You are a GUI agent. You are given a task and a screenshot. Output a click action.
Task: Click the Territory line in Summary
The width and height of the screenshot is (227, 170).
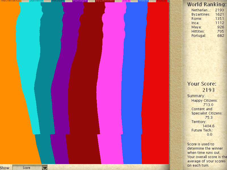point(199,122)
